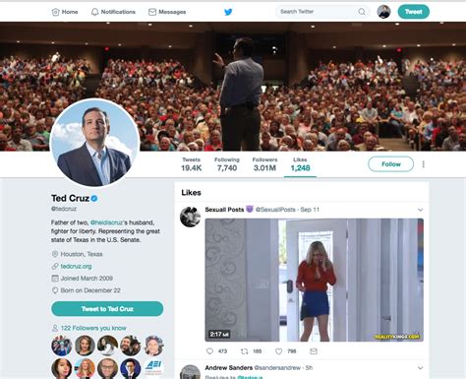
Task: Open the profile avatar menu in top bar
Action: 383,12
